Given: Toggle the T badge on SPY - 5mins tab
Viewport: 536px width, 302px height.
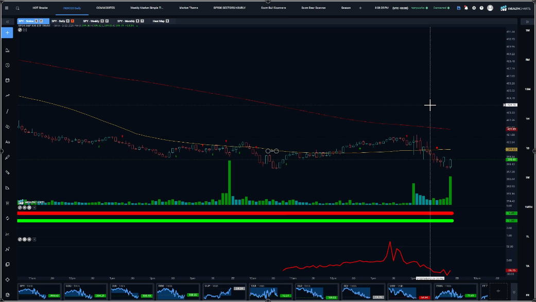Looking at the screenshot, I should pos(41,21).
